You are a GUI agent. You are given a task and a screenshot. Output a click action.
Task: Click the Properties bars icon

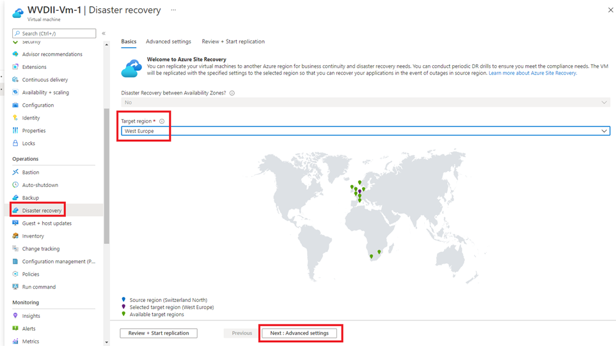pyautogui.click(x=15, y=130)
